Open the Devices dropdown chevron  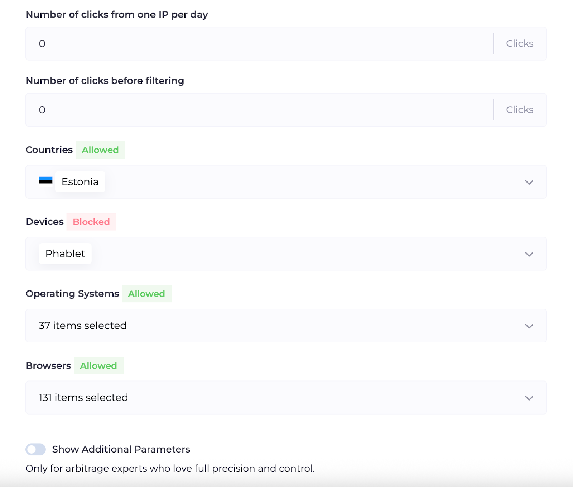pyautogui.click(x=529, y=254)
